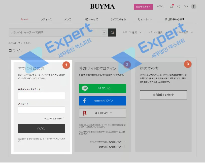This screenshot has height=163, width=205.
Task: Open the カテゴリ選択 dropdown
Action: (132, 32)
